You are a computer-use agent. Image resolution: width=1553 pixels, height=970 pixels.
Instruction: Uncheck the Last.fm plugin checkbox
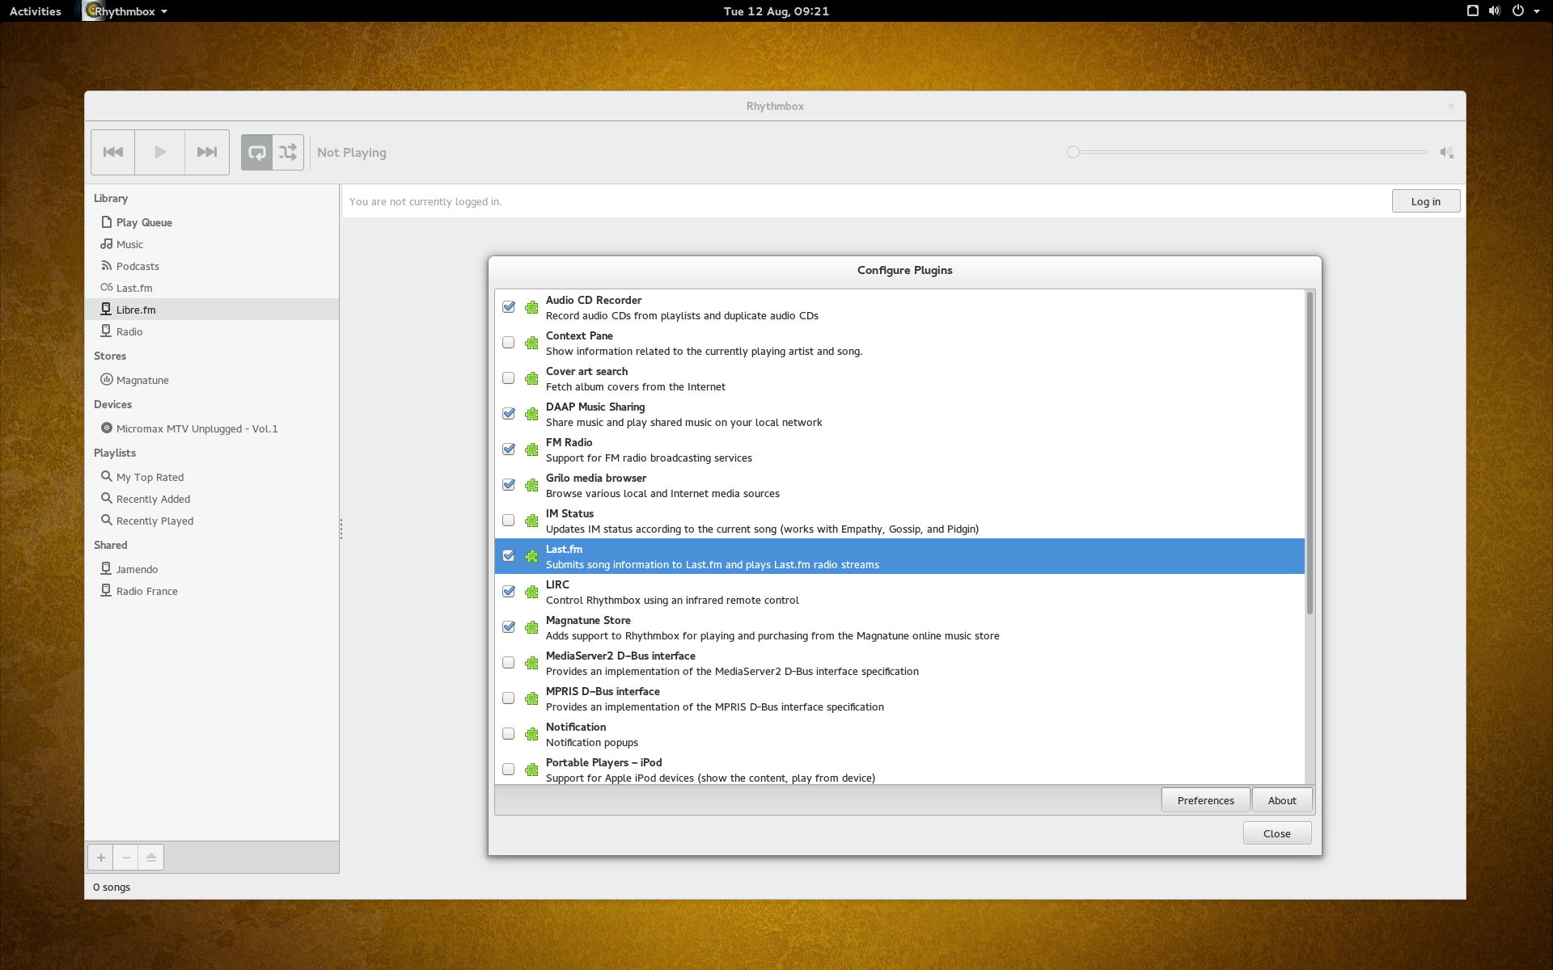pos(509,556)
